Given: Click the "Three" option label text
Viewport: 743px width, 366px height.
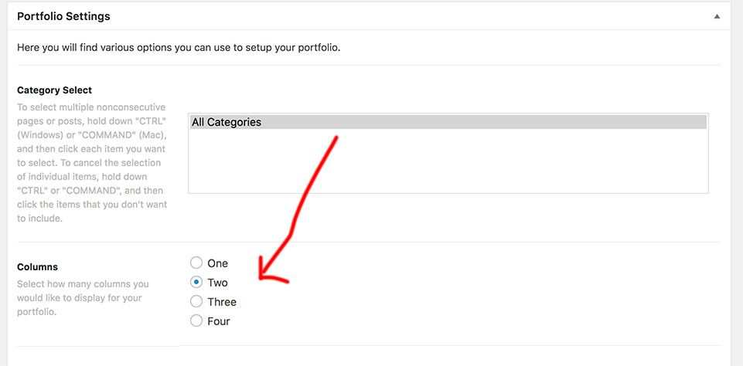Looking at the screenshot, I should [x=222, y=302].
